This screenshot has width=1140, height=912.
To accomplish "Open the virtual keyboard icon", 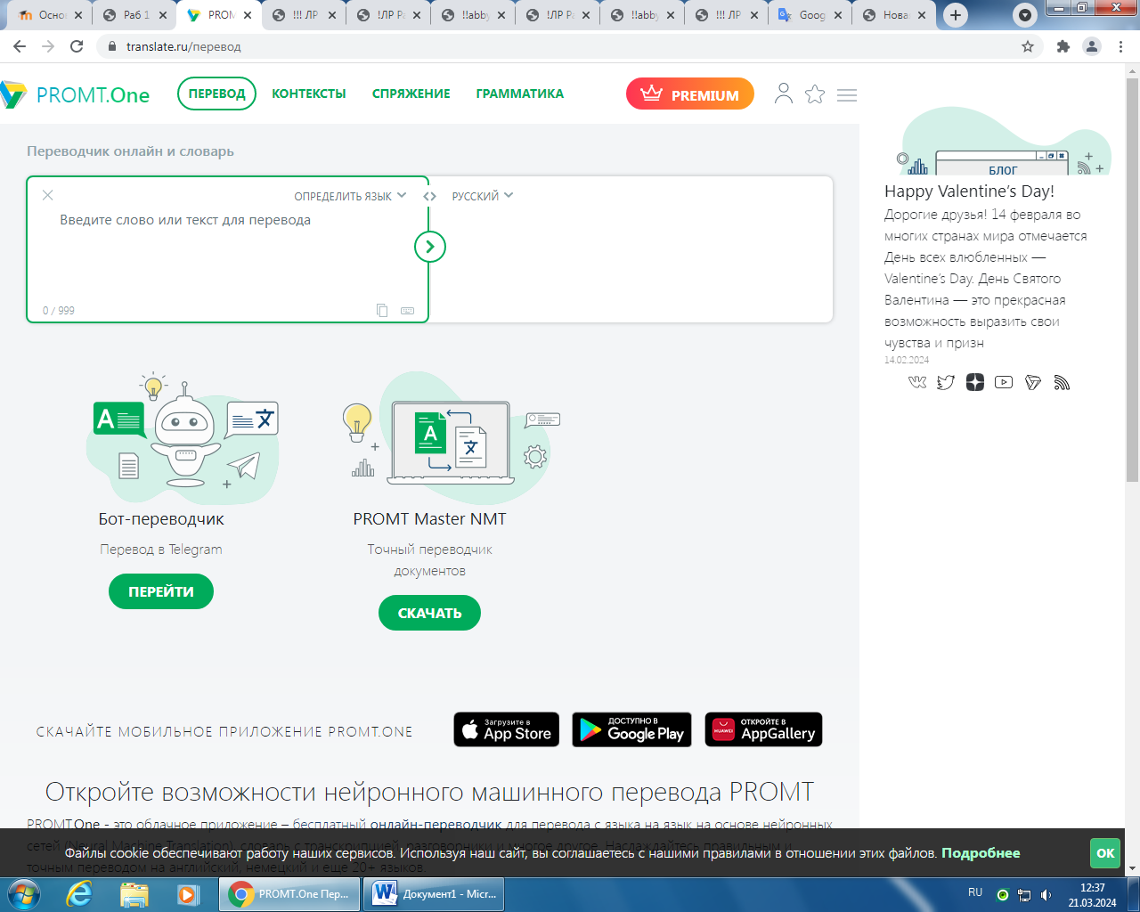I will tap(407, 311).
